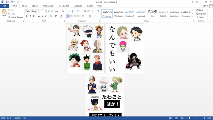Grow font size with the larger A icon
The image size is (213, 120).
click(48, 11)
